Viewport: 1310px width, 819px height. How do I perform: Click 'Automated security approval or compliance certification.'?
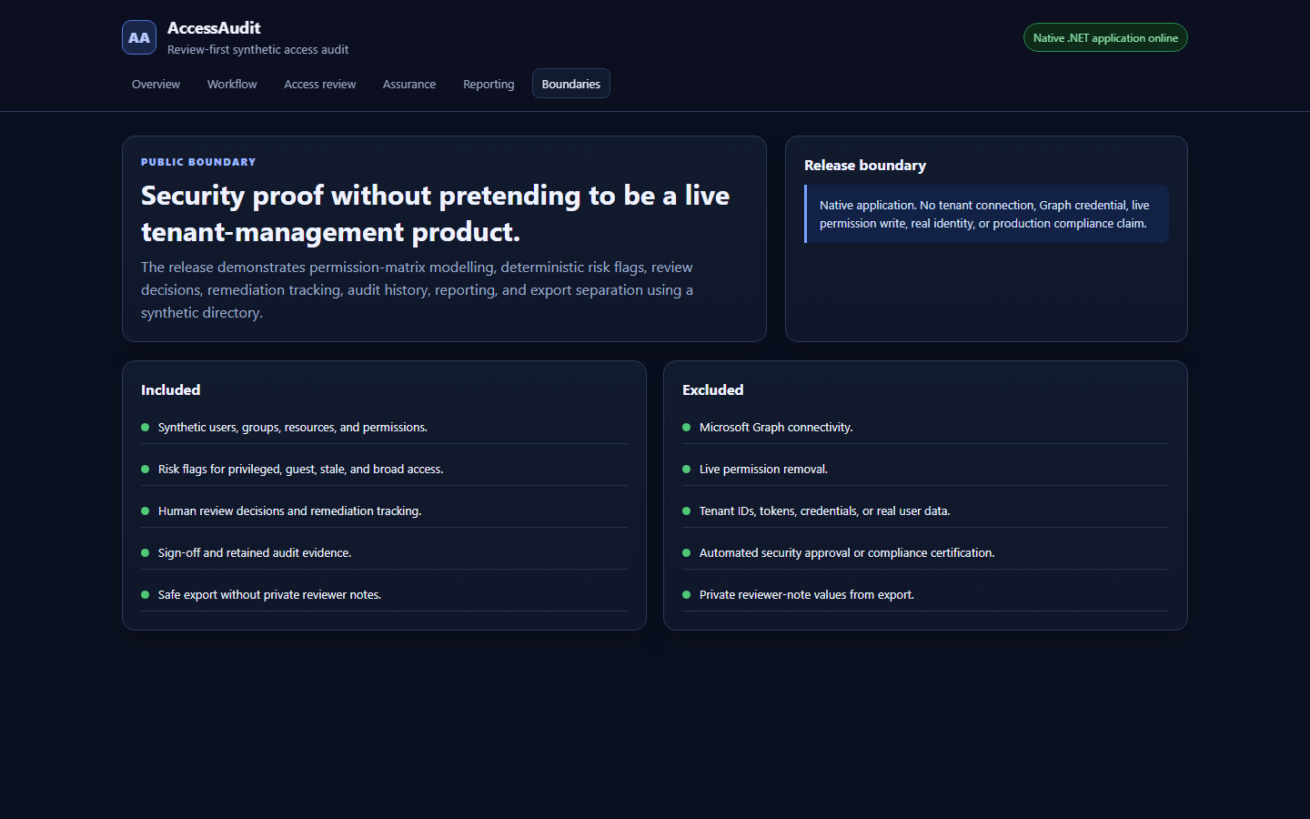click(x=847, y=552)
